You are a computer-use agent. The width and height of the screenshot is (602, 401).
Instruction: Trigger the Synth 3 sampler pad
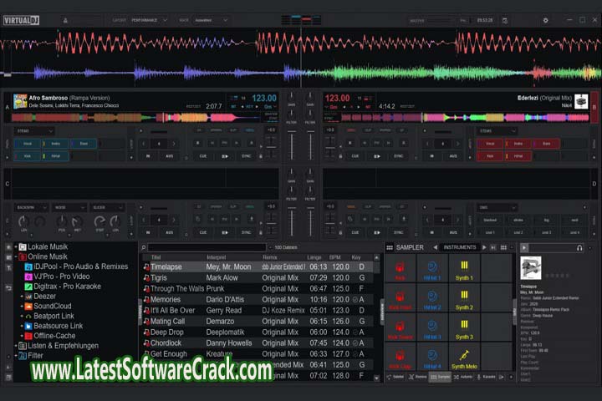pyautogui.click(x=464, y=327)
